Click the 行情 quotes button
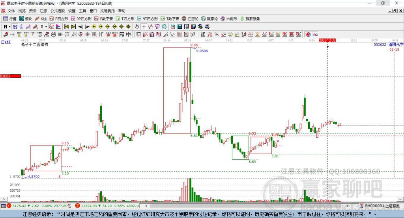The width and height of the screenshot is (404, 218). coord(10,18)
